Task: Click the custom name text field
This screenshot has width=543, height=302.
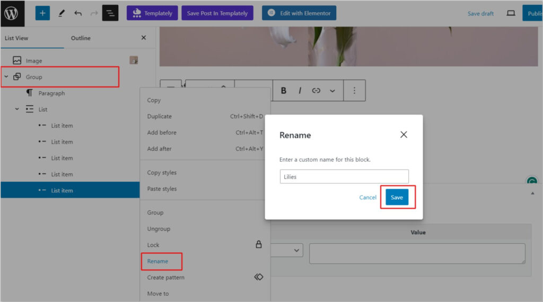Action: (x=344, y=177)
